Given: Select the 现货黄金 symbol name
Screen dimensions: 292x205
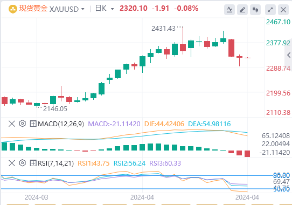Looking at the screenshot, I should tap(33, 9).
